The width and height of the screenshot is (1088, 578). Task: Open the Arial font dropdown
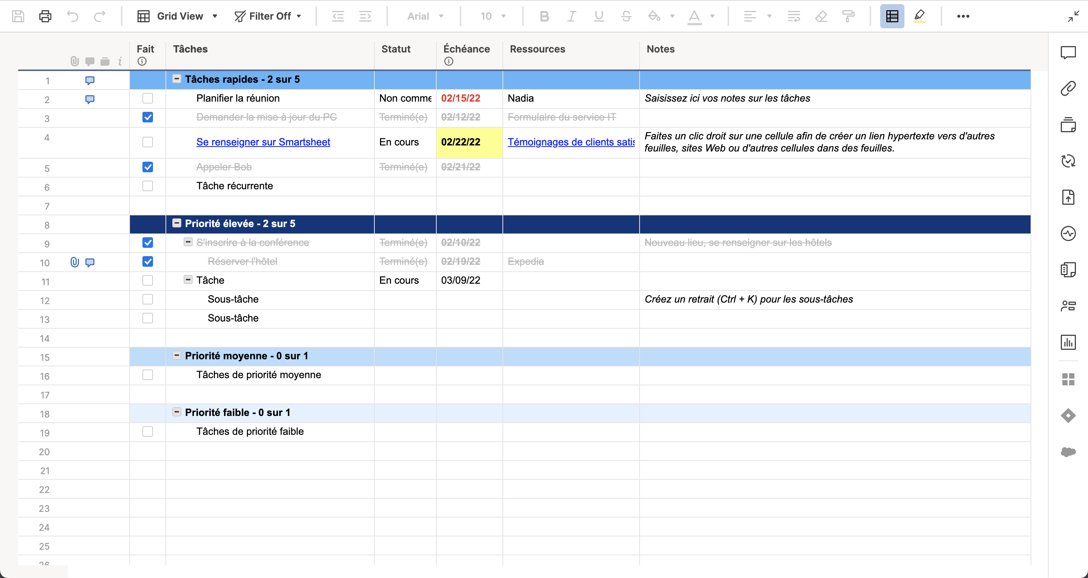click(425, 16)
